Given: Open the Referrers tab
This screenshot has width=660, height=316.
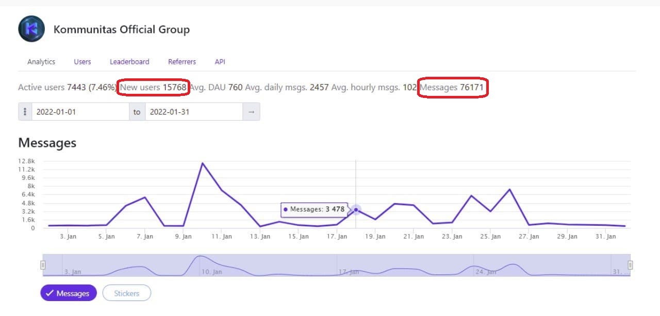Looking at the screenshot, I should coord(182,62).
